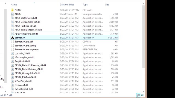Select the libScePad_x64.dll file name
The width and height of the screenshot is (175, 98).
23,81
